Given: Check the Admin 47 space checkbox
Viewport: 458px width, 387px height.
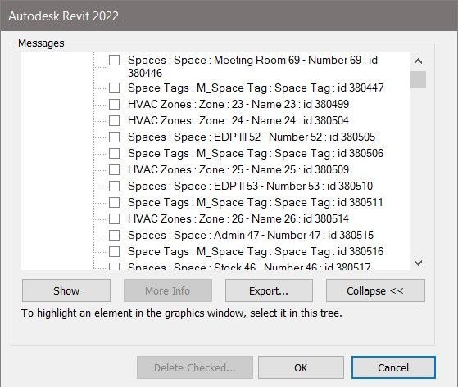Looking at the screenshot, I should pos(114,235).
